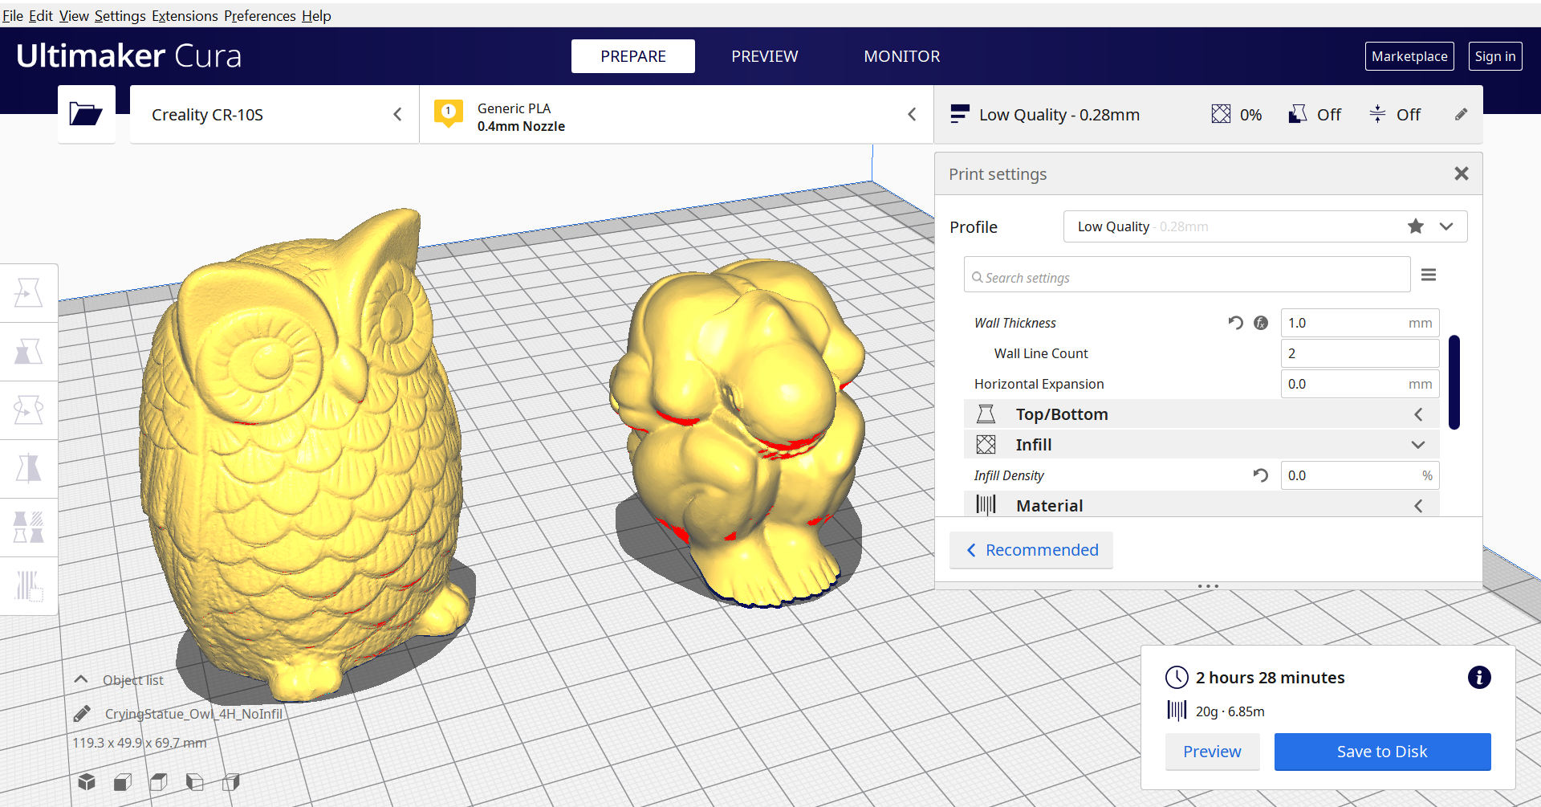Open the File menu

pyautogui.click(x=13, y=15)
